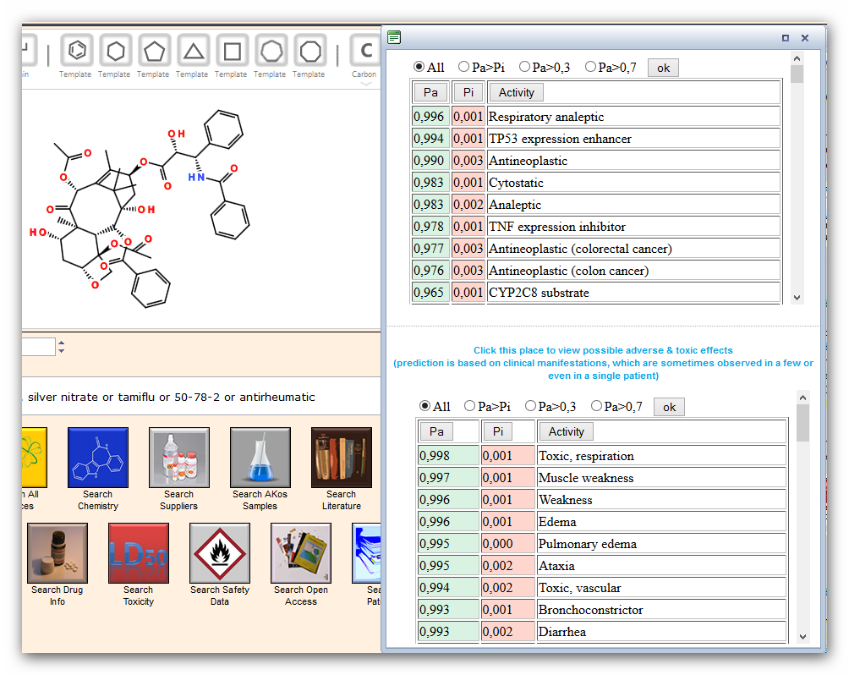Select the Muscle weakness row

coord(602,478)
